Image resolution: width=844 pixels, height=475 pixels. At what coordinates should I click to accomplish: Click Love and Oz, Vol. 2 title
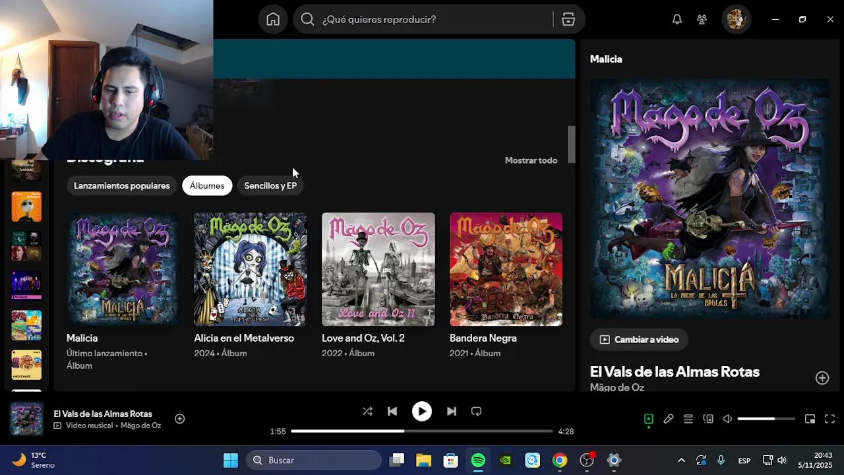[x=363, y=338]
